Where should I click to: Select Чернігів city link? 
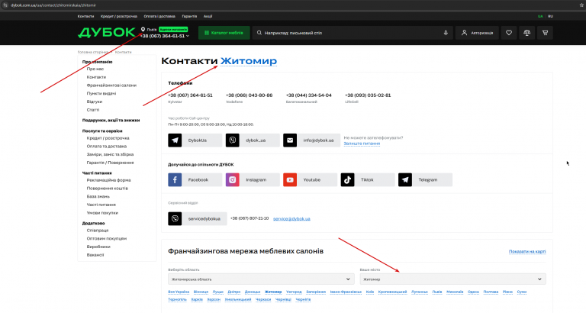click(303, 299)
